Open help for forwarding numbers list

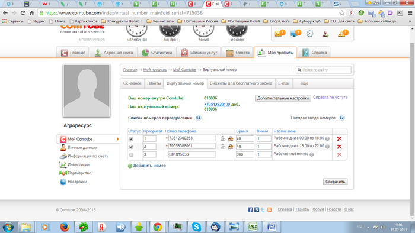point(198,118)
